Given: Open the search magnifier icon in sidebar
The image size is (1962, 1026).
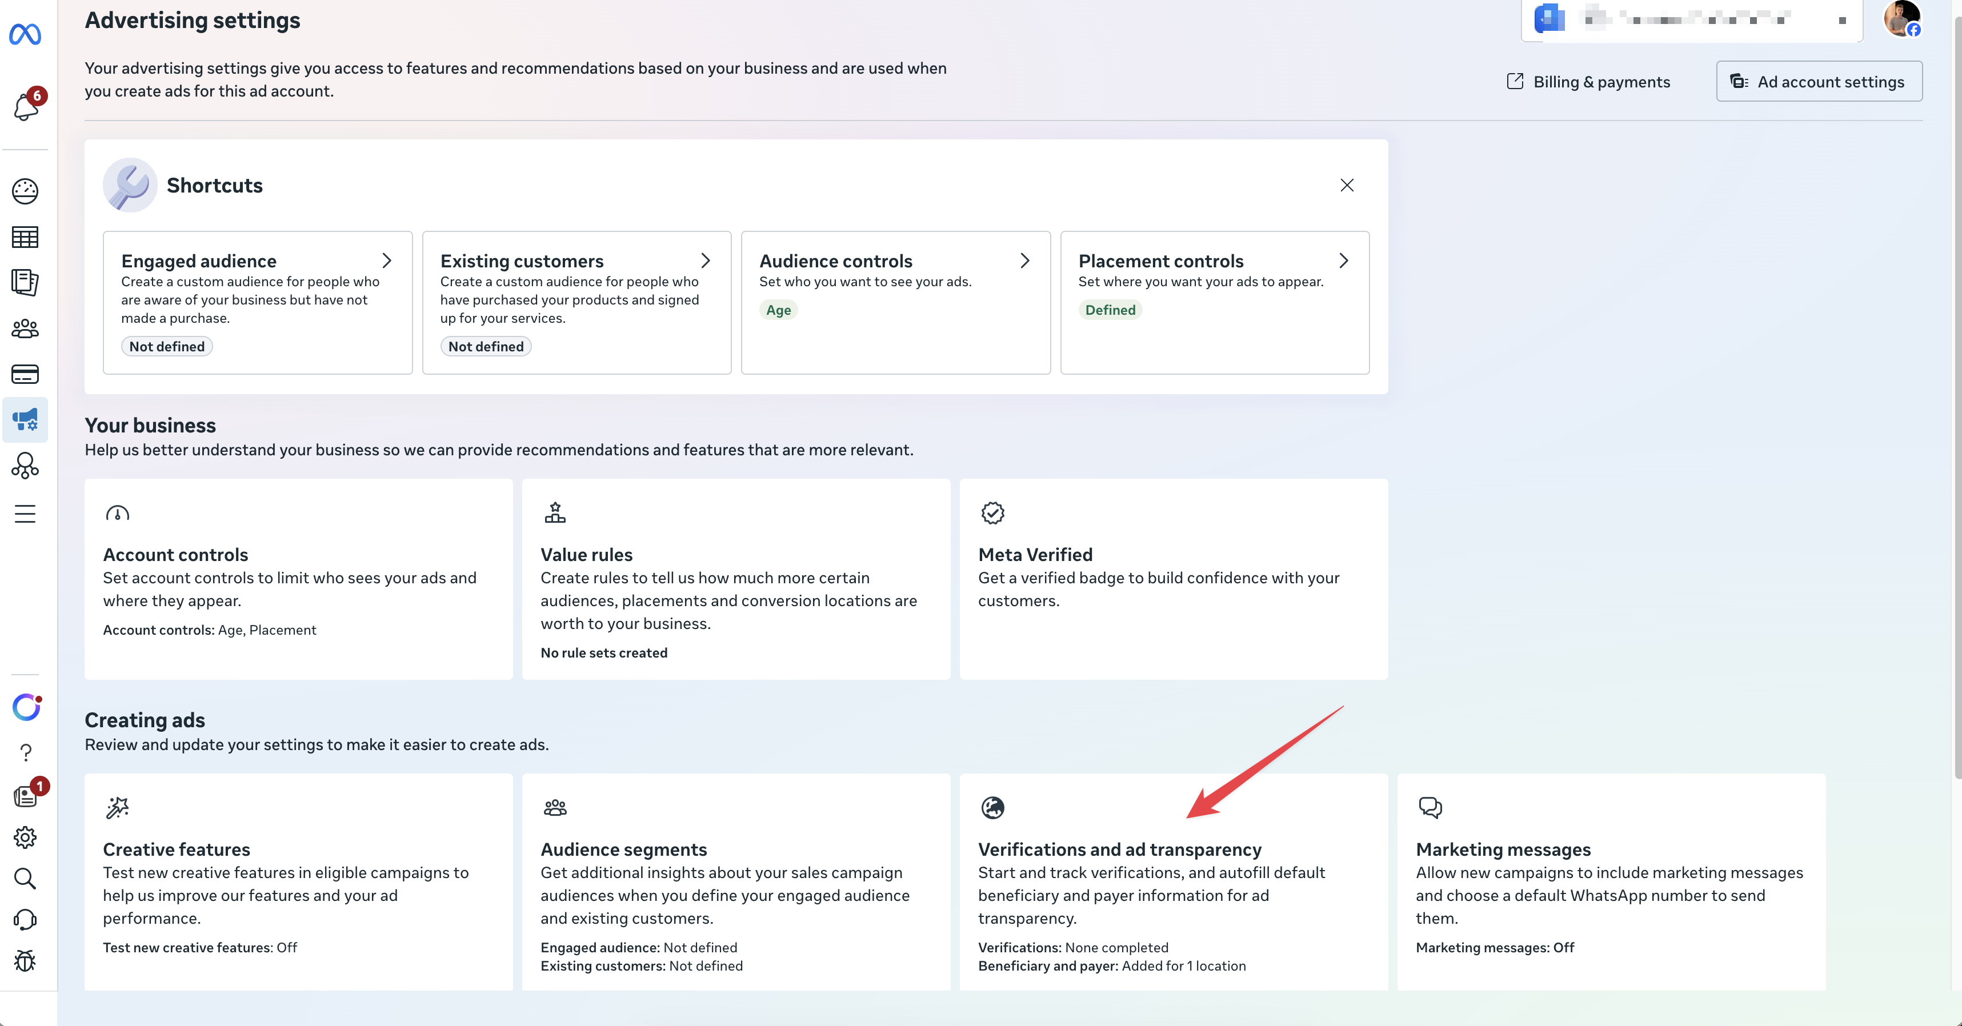Looking at the screenshot, I should [25, 878].
